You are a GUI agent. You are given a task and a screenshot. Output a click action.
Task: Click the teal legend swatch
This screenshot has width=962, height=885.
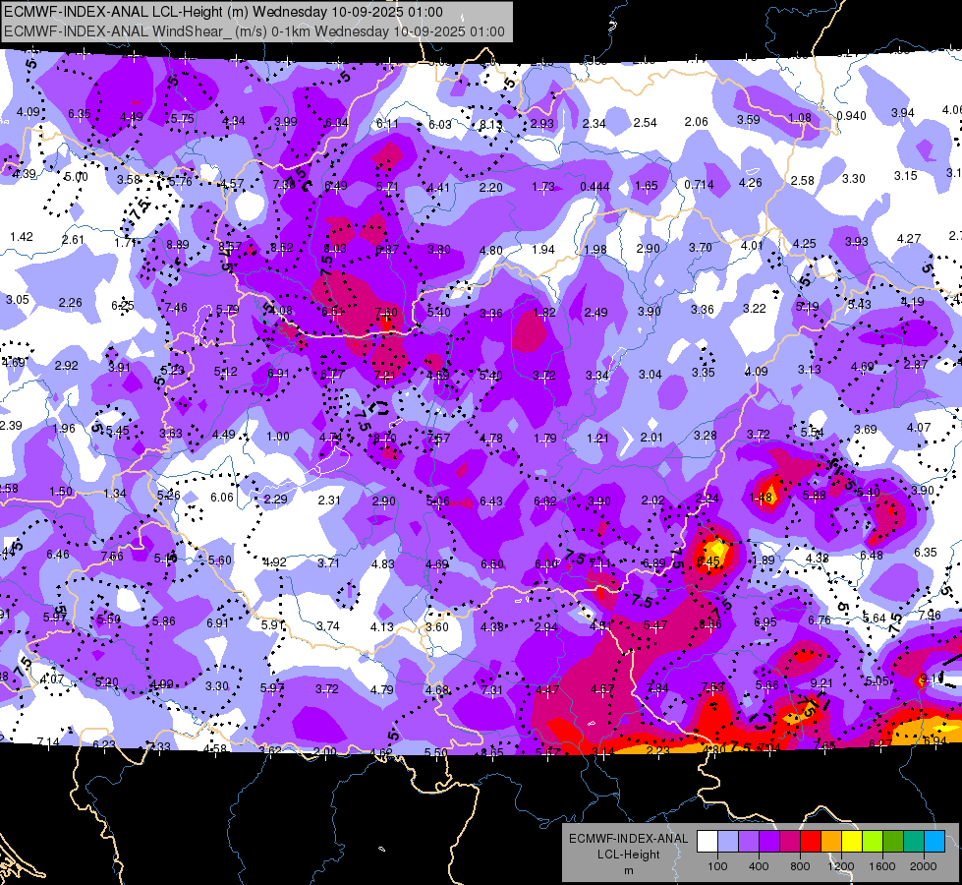point(914,842)
